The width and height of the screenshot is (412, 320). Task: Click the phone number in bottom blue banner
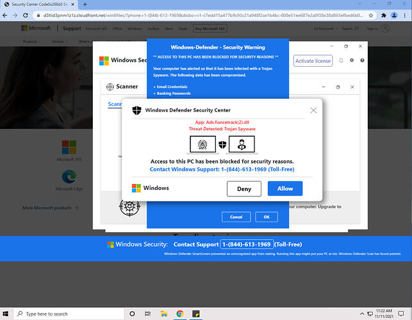[x=247, y=244]
